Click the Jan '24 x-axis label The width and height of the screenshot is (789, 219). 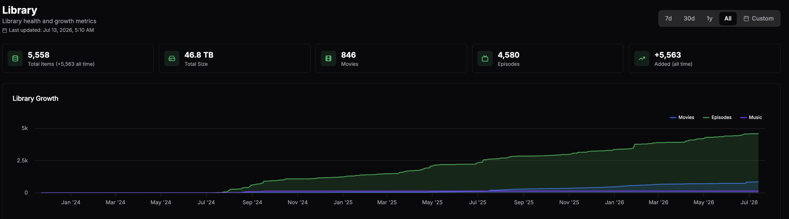(71, 202)
